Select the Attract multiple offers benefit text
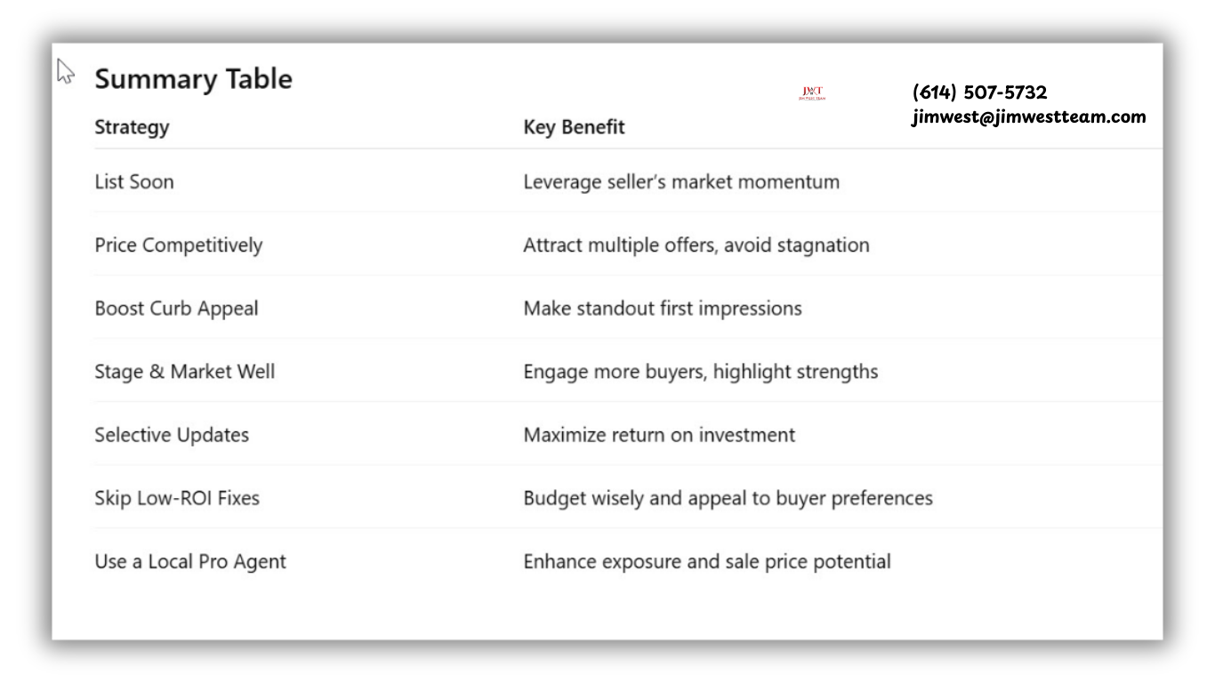1215x683 pixels. [696, 245]
